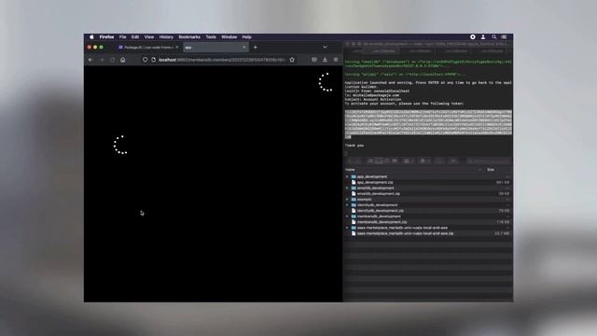Screen dimensions: 597x336
Task: Open the View menu
Action: pos(149,37)
